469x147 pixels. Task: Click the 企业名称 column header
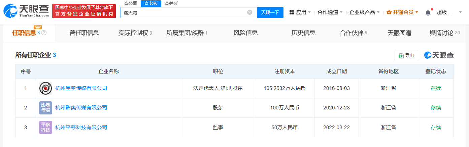(x=108, y=71)
